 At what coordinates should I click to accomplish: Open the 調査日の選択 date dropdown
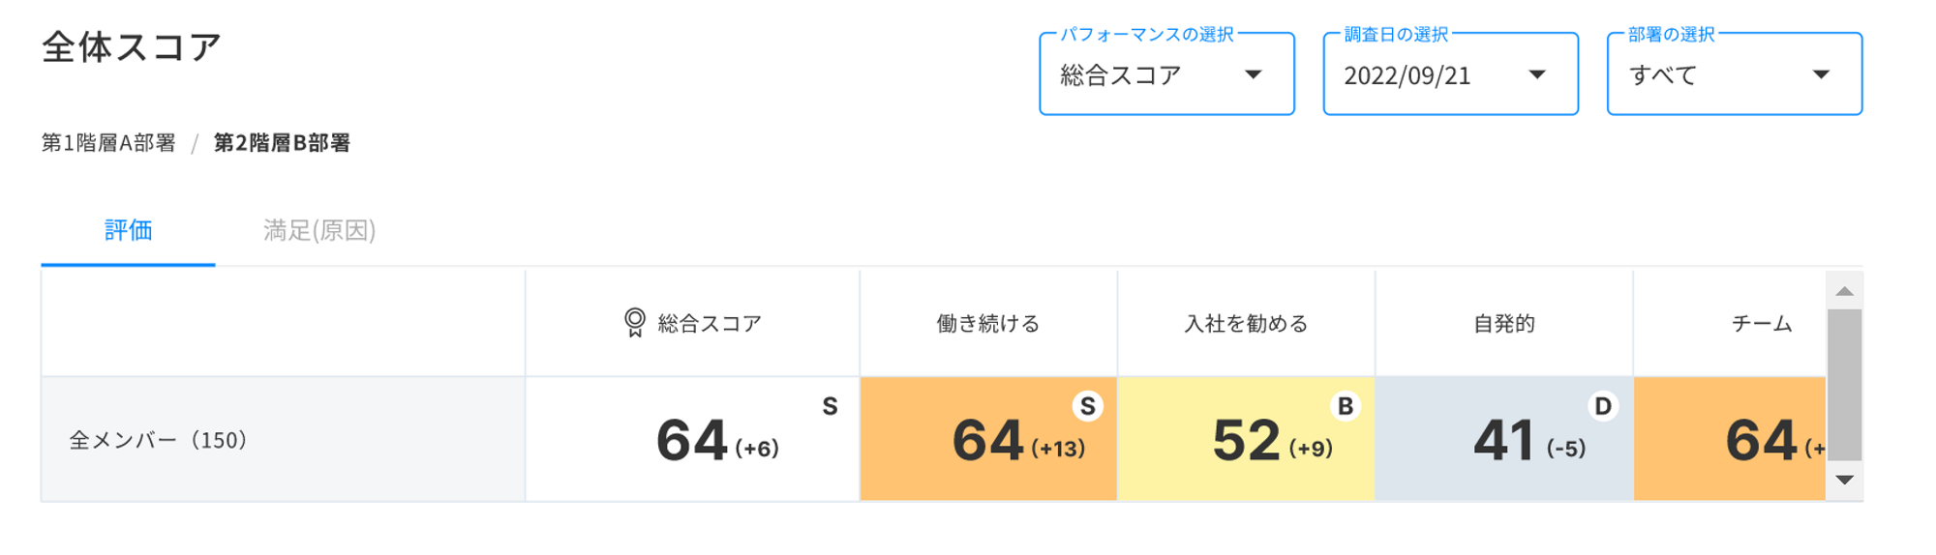[x=1450, y=74]
